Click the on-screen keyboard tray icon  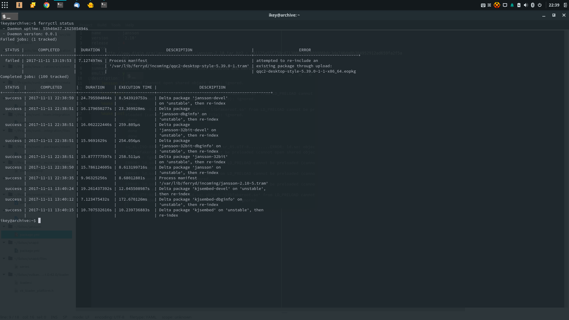click(483, 5)
